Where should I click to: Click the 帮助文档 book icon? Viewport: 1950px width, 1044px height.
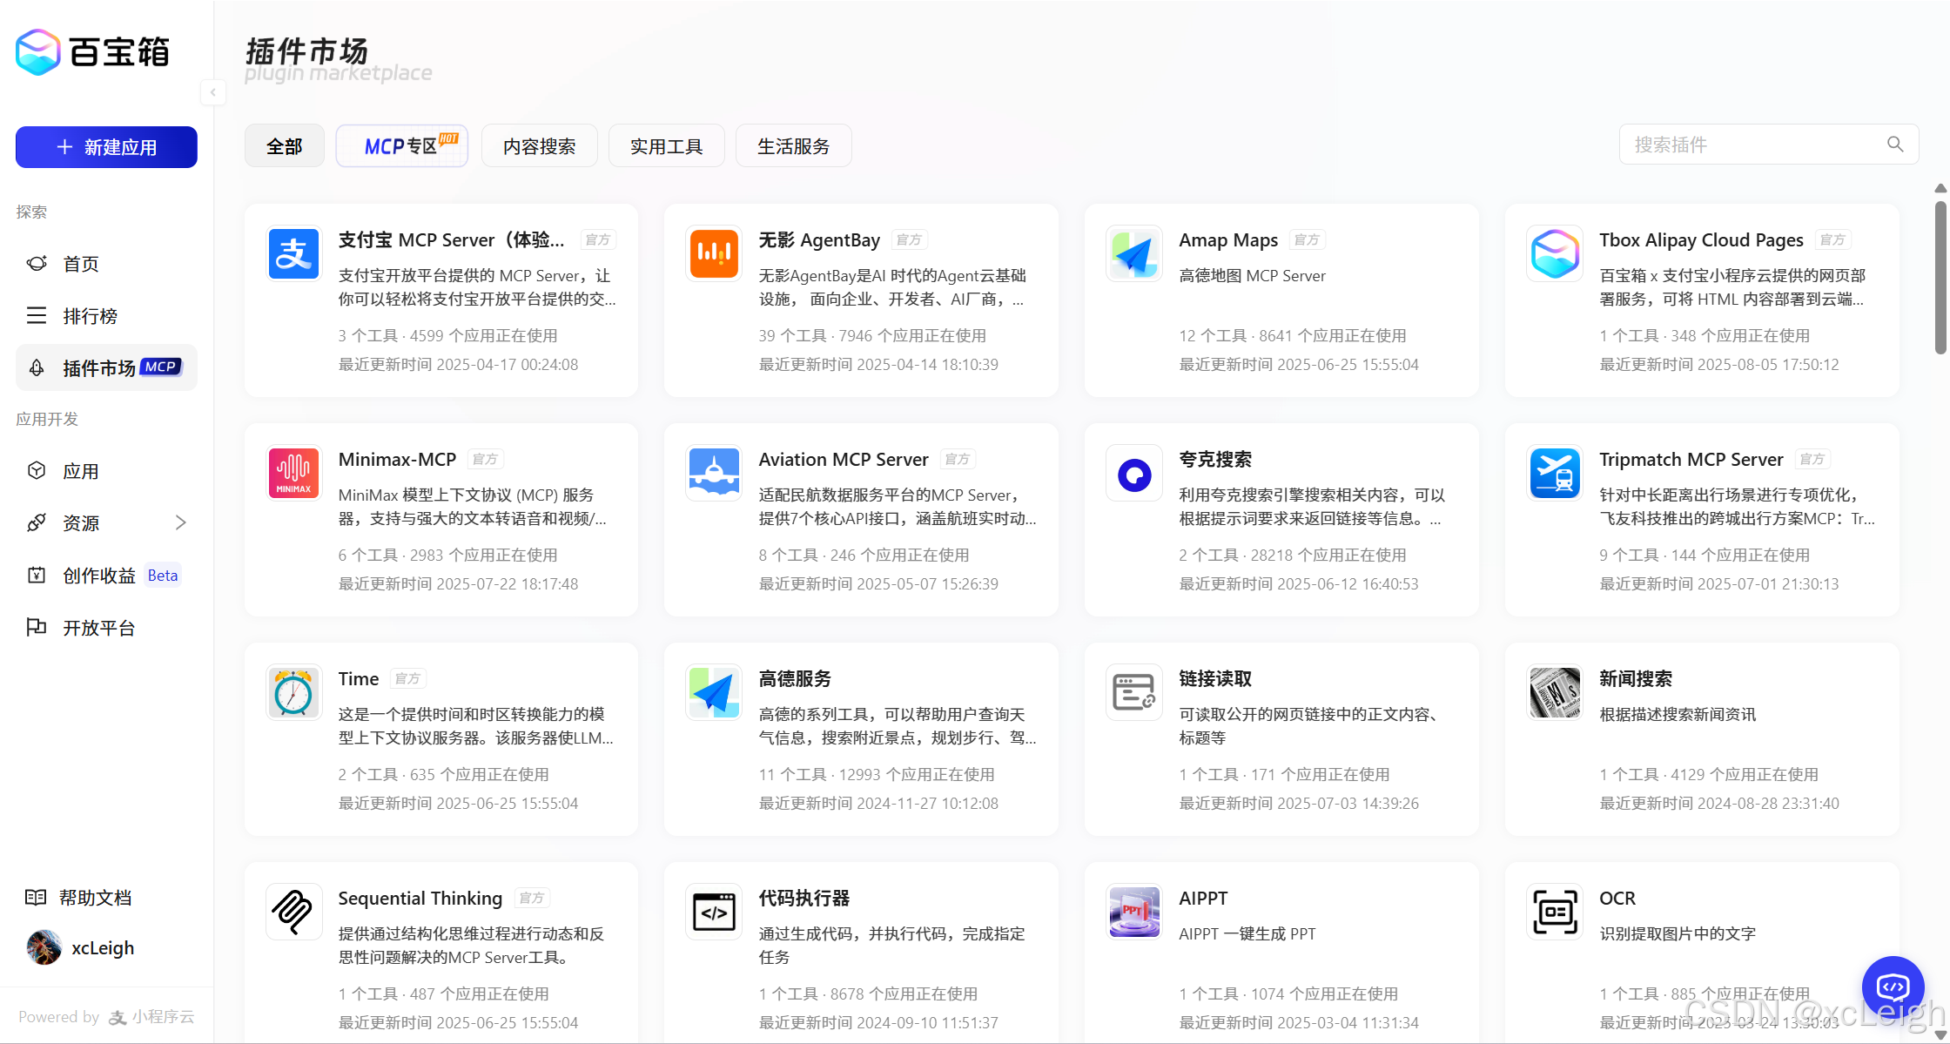tap(36, 897)
